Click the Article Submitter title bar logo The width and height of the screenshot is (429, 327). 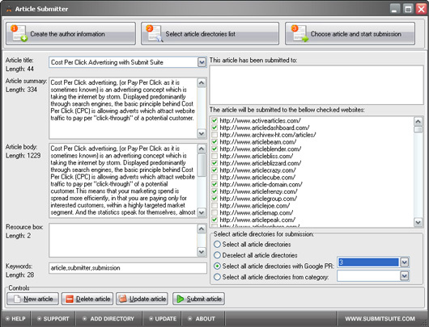tap(9, 9)
